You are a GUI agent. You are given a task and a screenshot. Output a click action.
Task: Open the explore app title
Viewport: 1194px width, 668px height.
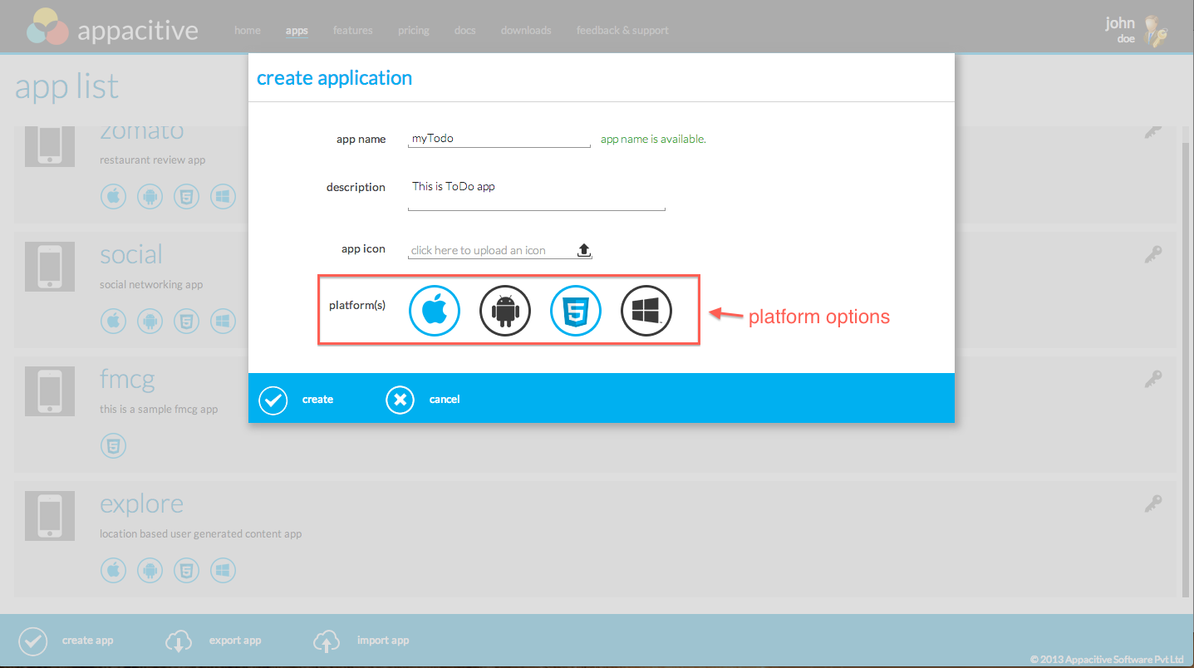coord(141,504)
